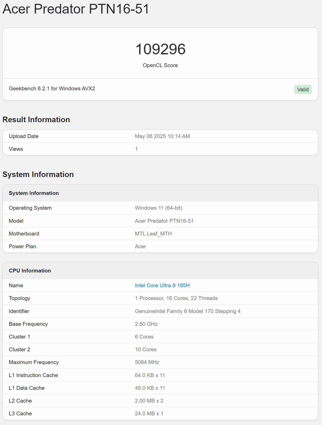Click the L1 Instruction Cache label

click(33, 375)
